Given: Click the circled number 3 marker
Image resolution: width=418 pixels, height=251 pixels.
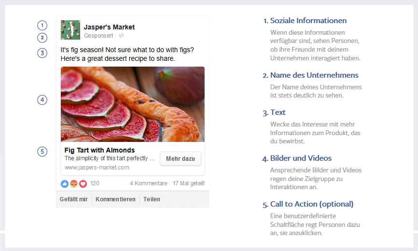Looking at the screenshot, I should click(x=42, y=53).
